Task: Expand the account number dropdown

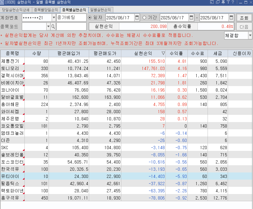Action: pyautogui.click(x=54, y=18)
